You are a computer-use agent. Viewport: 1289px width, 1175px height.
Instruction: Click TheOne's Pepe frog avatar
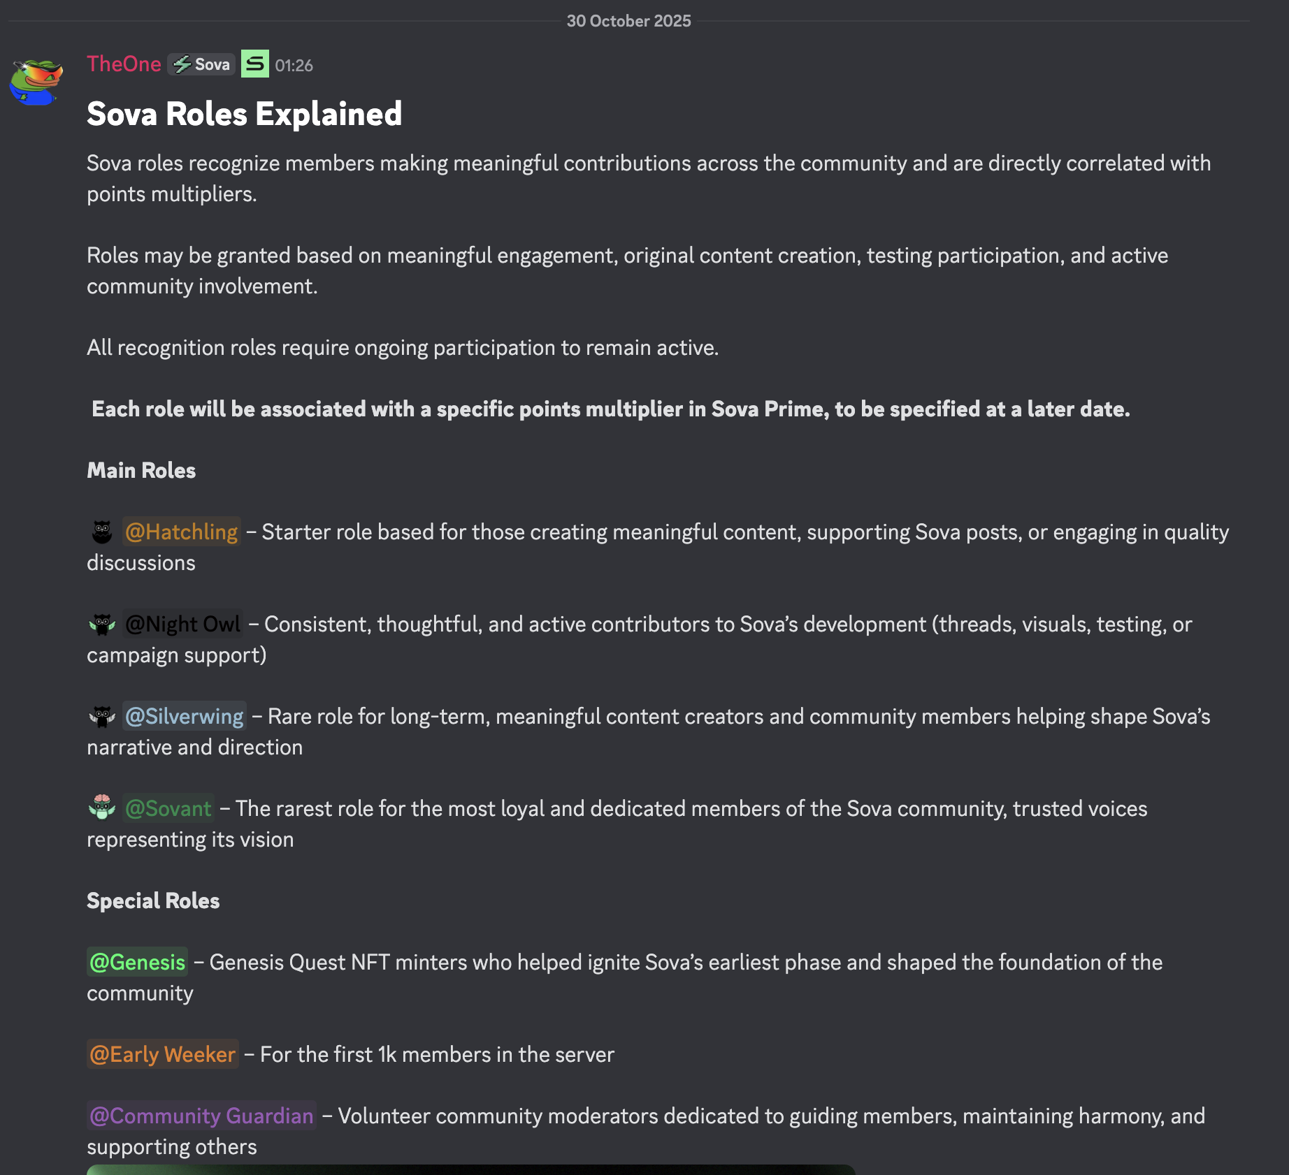(x=36, y=82)
